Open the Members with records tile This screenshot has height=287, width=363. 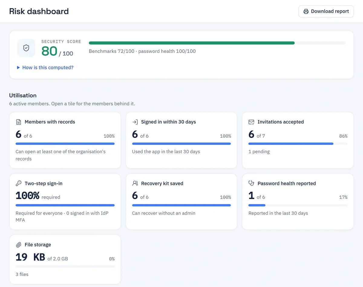pyautogui.click(x=65, y=140)
